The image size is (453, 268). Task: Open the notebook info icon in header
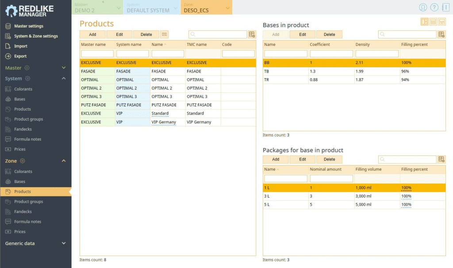[x=445, y=8]
